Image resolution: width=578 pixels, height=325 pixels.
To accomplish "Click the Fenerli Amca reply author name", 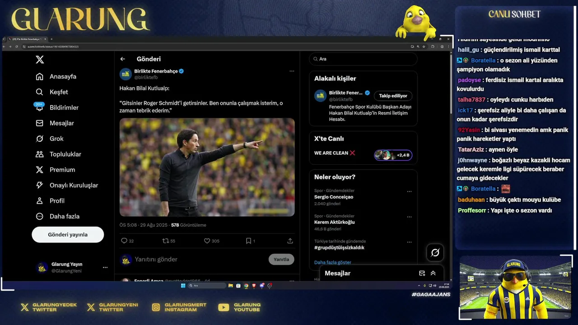I will 149,281.
